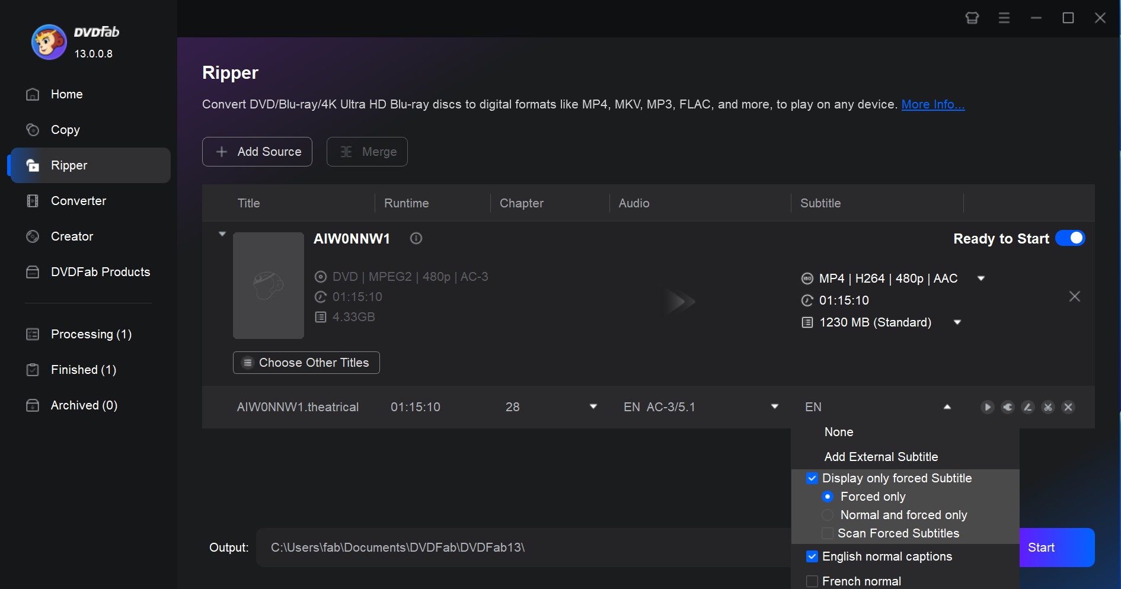Click the info icon beside AIW0NNW1
Viewport: 1121px width, 589px height.
tap(416, 238)
